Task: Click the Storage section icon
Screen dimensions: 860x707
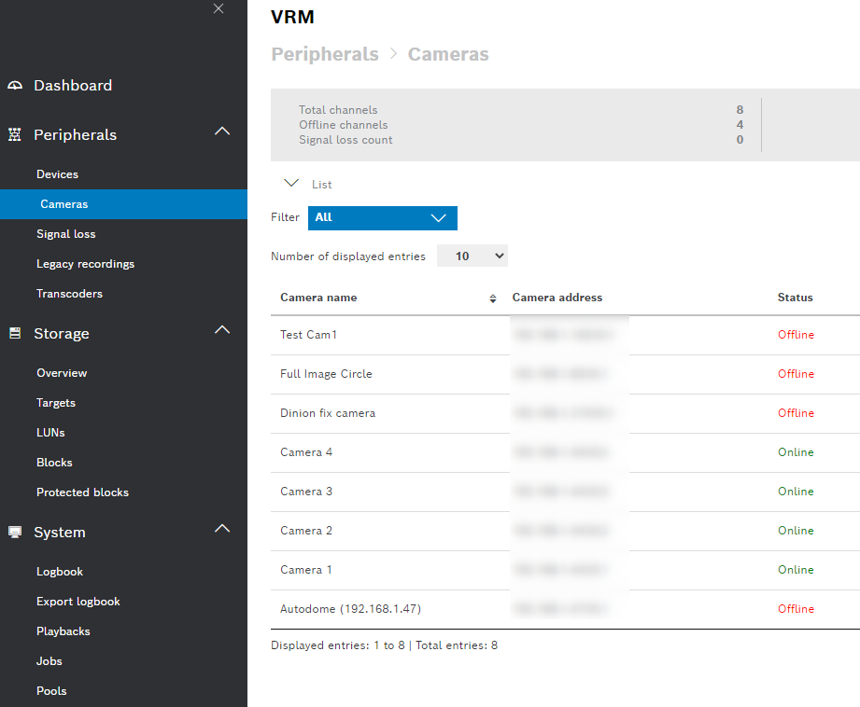Action: point(14,334)
